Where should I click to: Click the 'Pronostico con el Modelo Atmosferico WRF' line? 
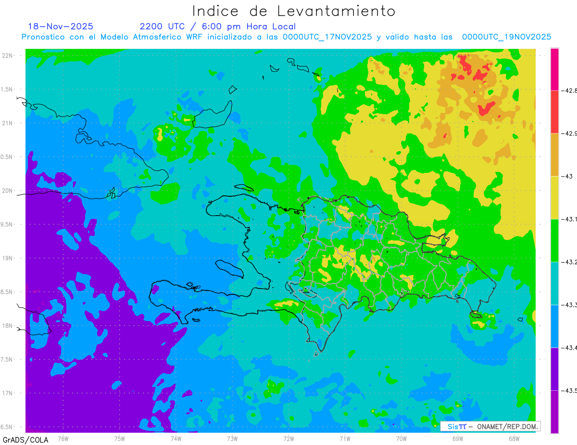[286, 37]
